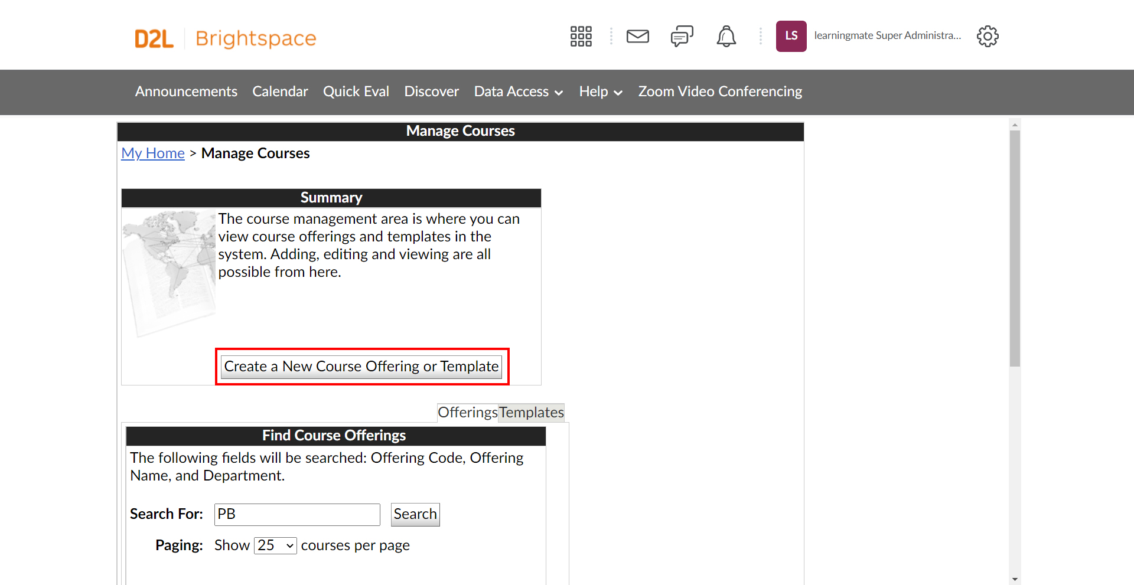This screenshot has width=1134, height=585.
Task: Open subscription alerts chat icon
Action: click(x=682, y=36)
